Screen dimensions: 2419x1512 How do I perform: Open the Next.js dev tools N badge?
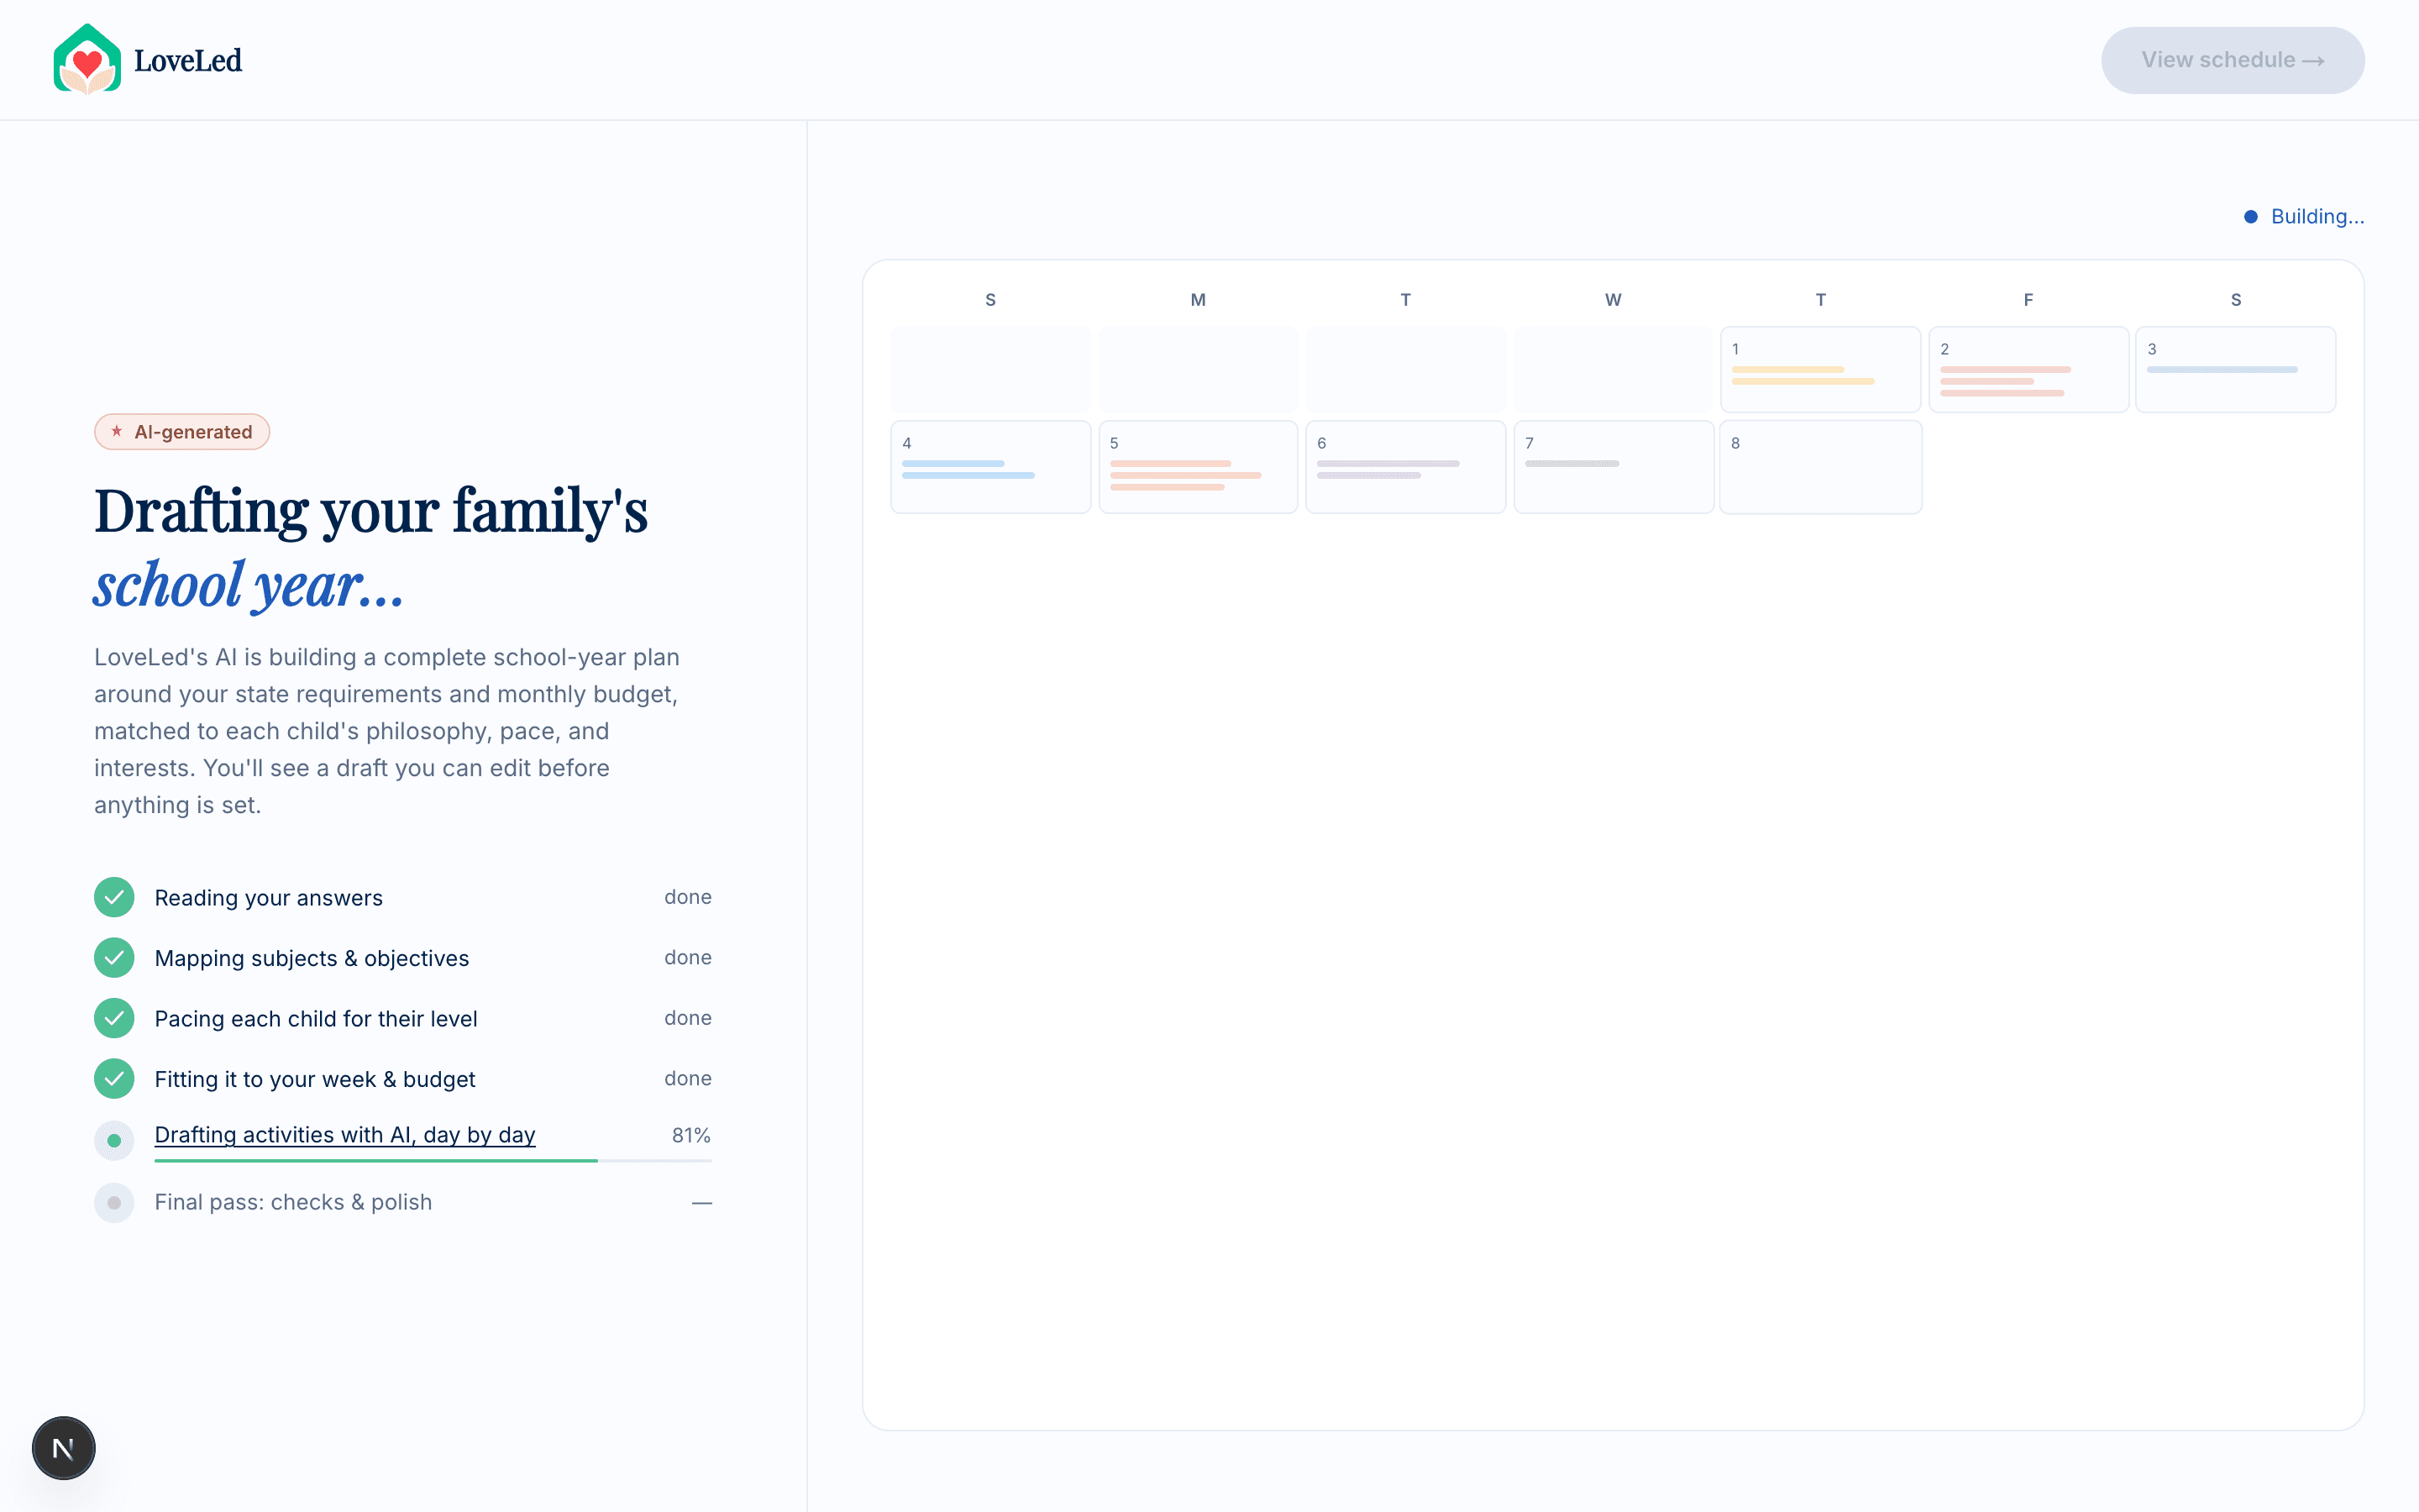pyautogui.click(x=63, y=1447)
